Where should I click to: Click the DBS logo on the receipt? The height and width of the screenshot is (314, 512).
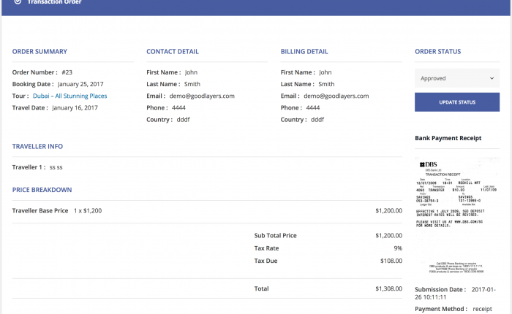[x=429, y=164]
